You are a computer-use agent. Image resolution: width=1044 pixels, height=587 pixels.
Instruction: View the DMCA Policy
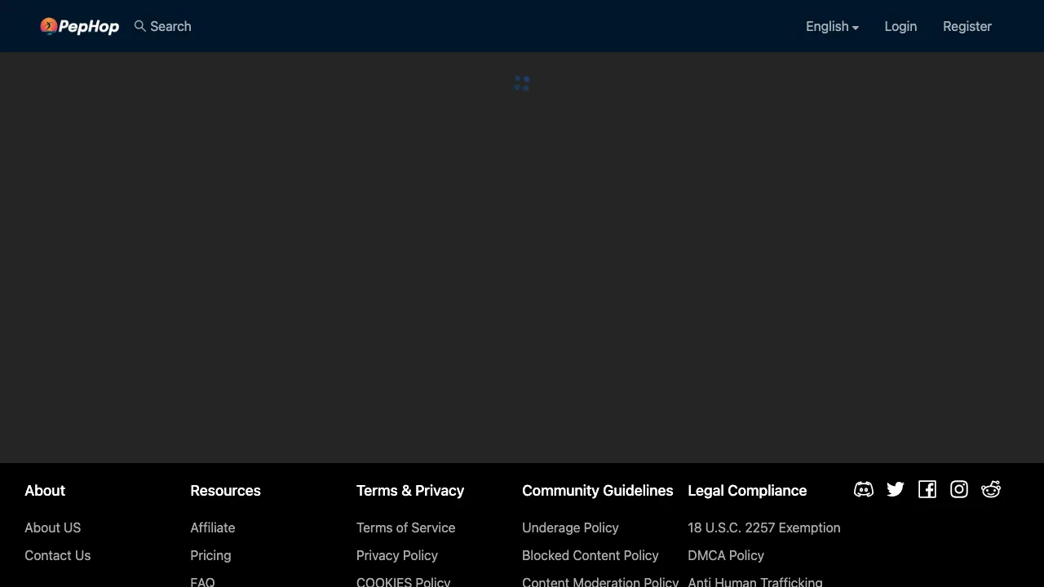pos(726,555)
